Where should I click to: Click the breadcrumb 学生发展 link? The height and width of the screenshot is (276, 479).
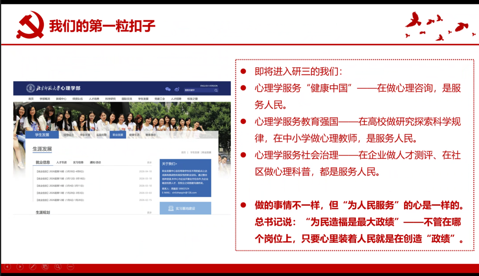point(195,153)
